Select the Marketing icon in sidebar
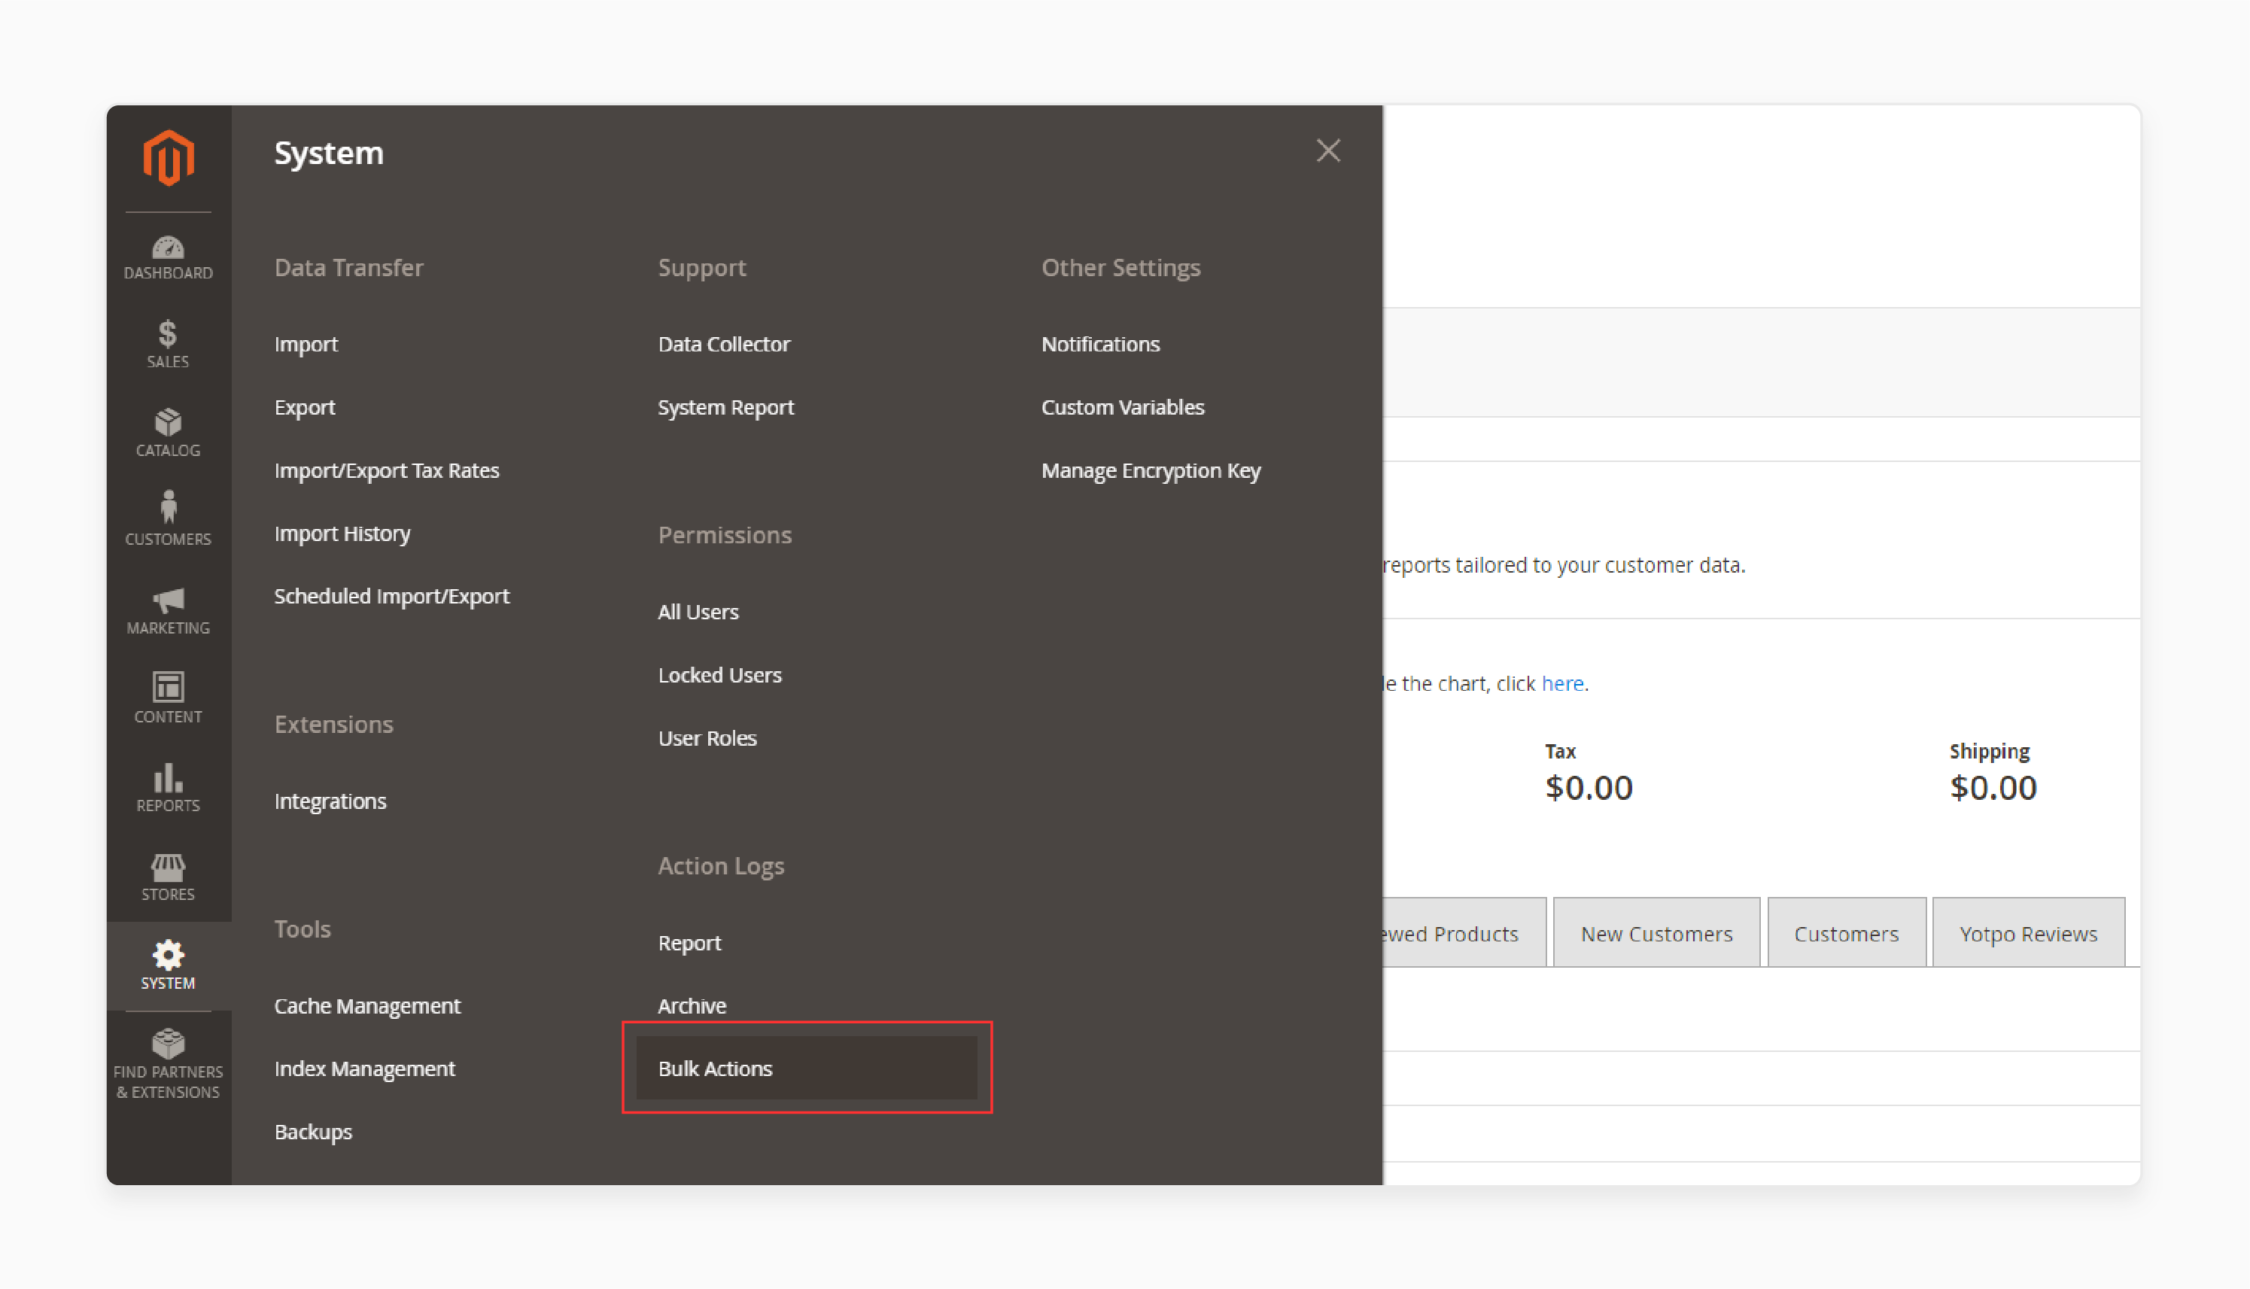2250x1289 pixels. pyautogui.click(x=167, y=603)
